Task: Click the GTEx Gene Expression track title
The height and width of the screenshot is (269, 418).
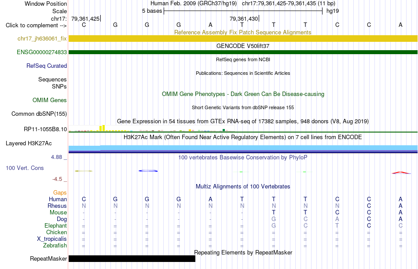Action: (243, 122)
